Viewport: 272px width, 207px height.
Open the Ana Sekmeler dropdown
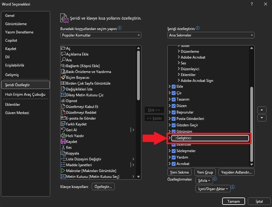point(211,35)
